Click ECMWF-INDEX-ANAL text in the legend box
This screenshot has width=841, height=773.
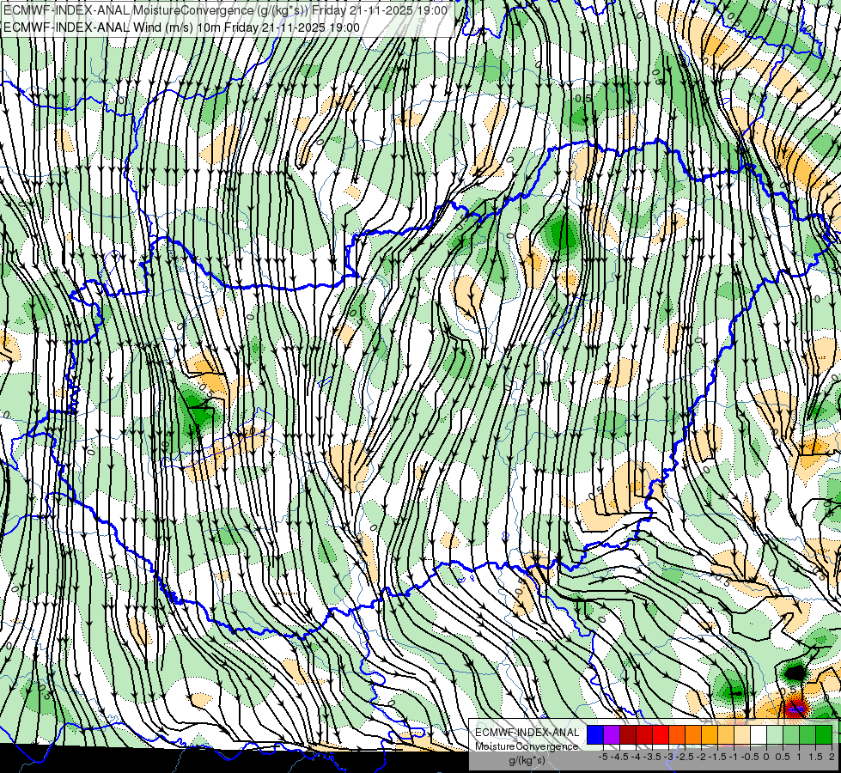(527, 733)
